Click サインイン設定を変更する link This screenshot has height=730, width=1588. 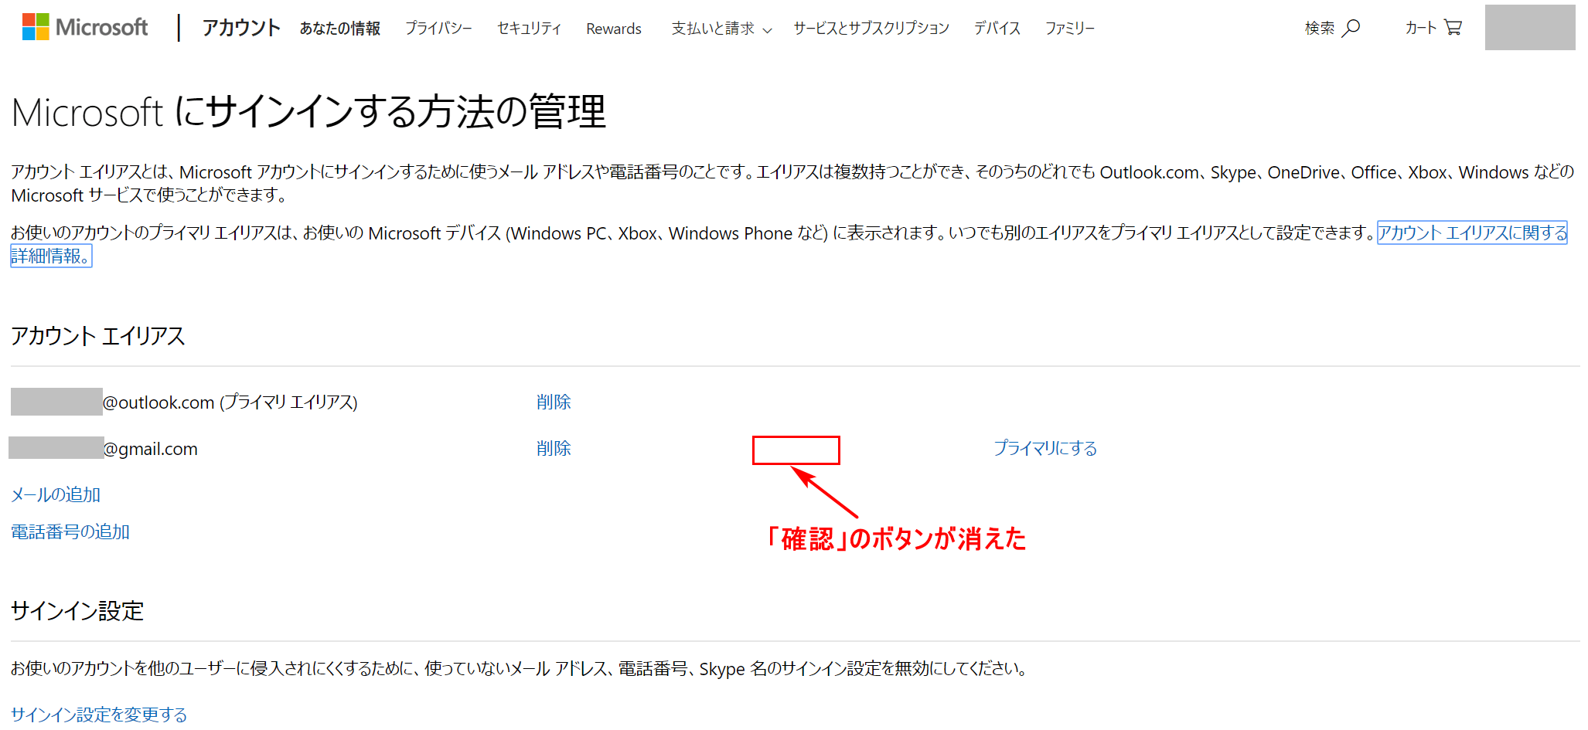tap(99, 715)
